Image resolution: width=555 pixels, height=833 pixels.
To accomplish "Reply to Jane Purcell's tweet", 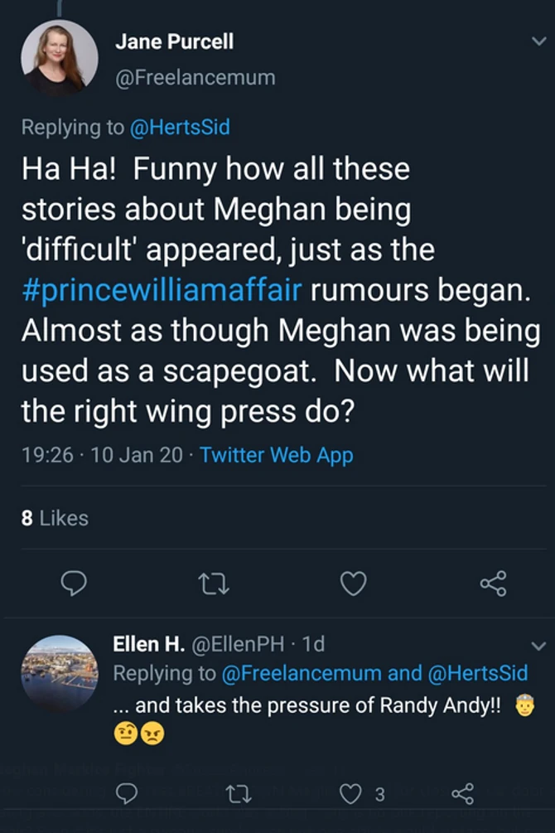I will [x=75, y=584].
